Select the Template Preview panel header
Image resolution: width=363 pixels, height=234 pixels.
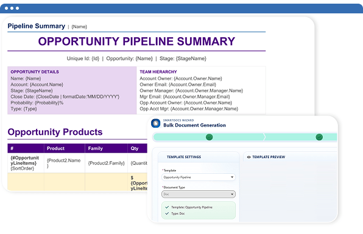[x=269, y=157]
